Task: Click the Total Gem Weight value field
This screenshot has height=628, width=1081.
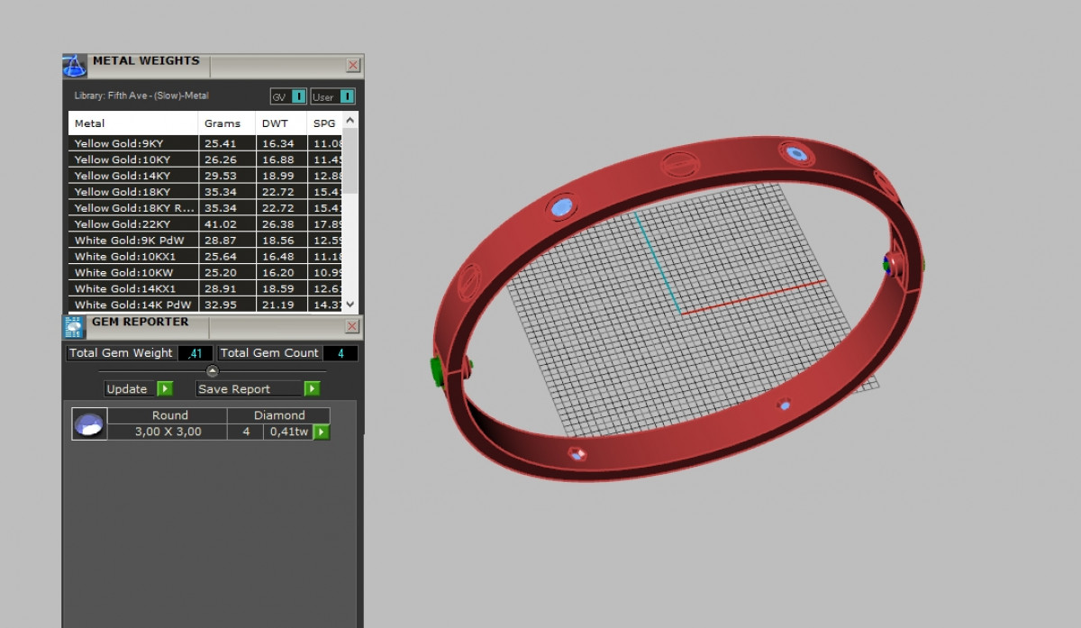Action: click(x=195, y=353)
